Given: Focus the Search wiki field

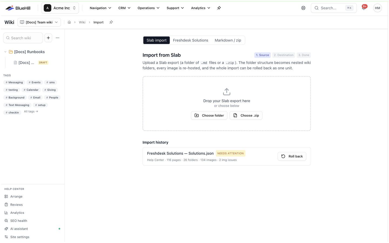Looking at the screenshot, I should tap(23, 38).
